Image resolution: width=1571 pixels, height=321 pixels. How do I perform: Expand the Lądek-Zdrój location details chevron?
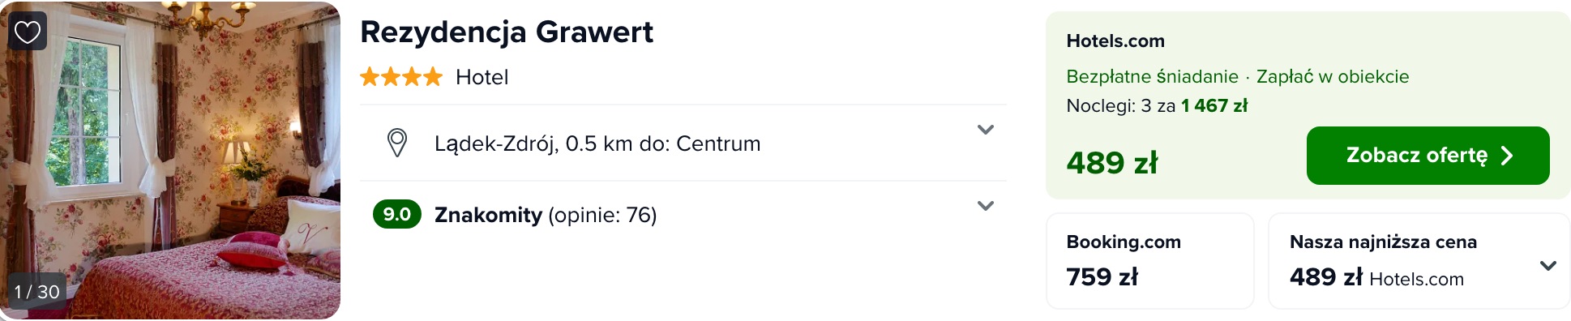coord(985,130)
